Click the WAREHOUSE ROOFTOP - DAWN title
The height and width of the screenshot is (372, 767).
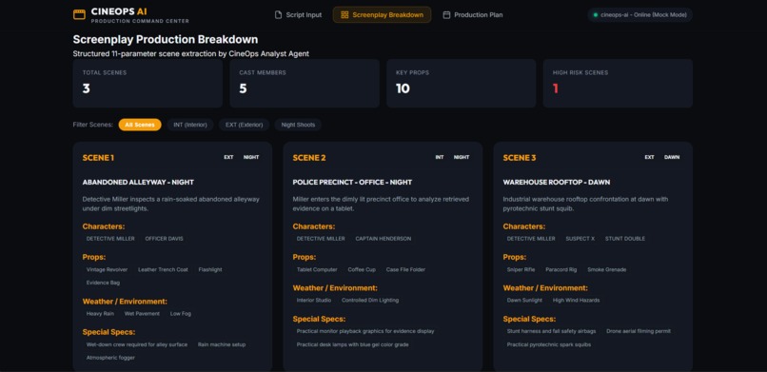click(x=556, y=183)
